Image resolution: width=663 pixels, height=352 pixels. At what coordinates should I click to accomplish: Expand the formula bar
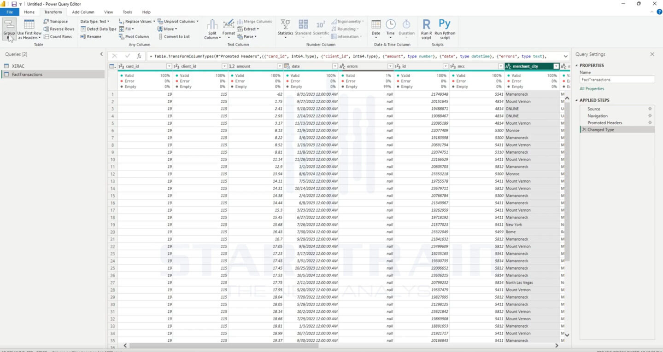565,56
